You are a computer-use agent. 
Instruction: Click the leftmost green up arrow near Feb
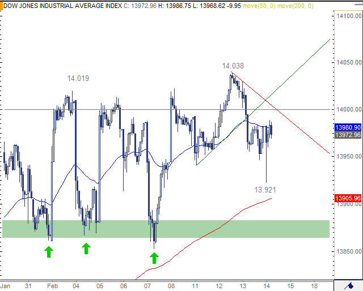(49, 251)
